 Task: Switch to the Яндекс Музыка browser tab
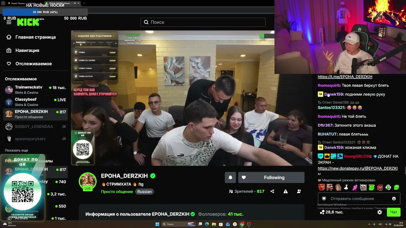[x=25, y=3]
